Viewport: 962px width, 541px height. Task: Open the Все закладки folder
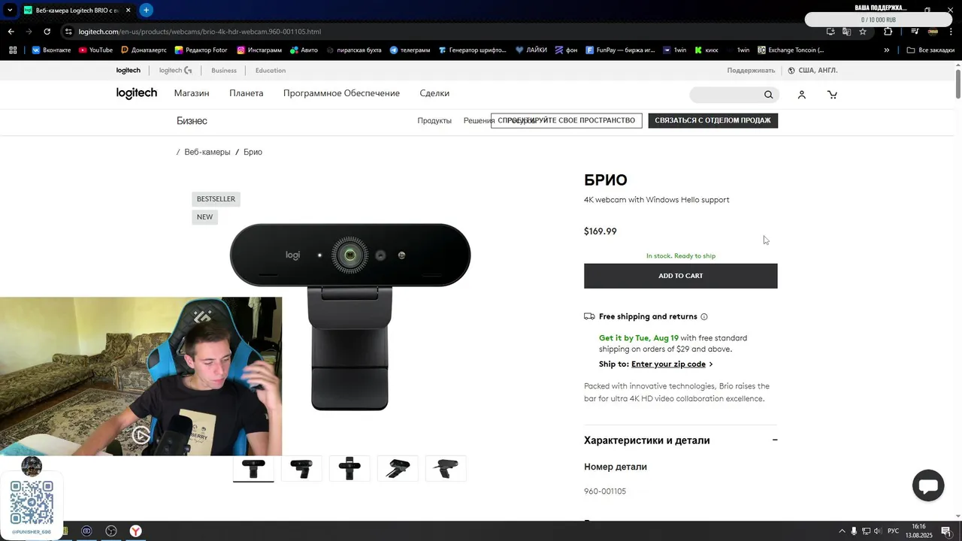click(x=930, y=50)
